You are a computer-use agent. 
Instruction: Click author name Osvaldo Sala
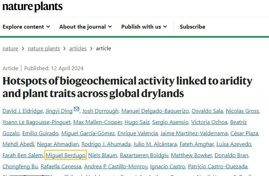207,111
